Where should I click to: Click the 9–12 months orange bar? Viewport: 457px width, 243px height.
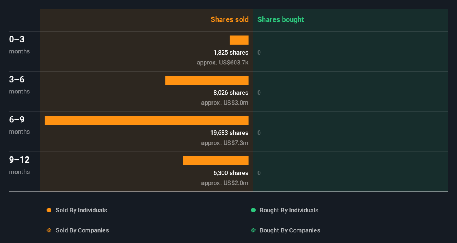[x=216, y=160]
